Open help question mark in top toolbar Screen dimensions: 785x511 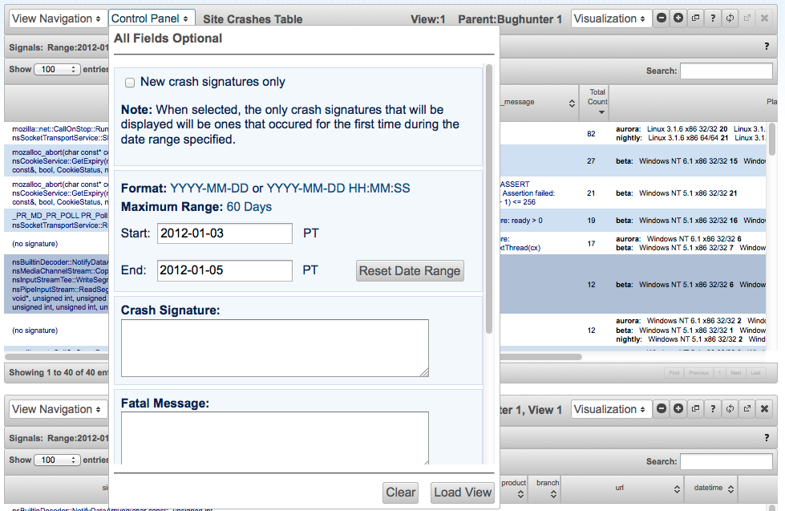(713, 18)
